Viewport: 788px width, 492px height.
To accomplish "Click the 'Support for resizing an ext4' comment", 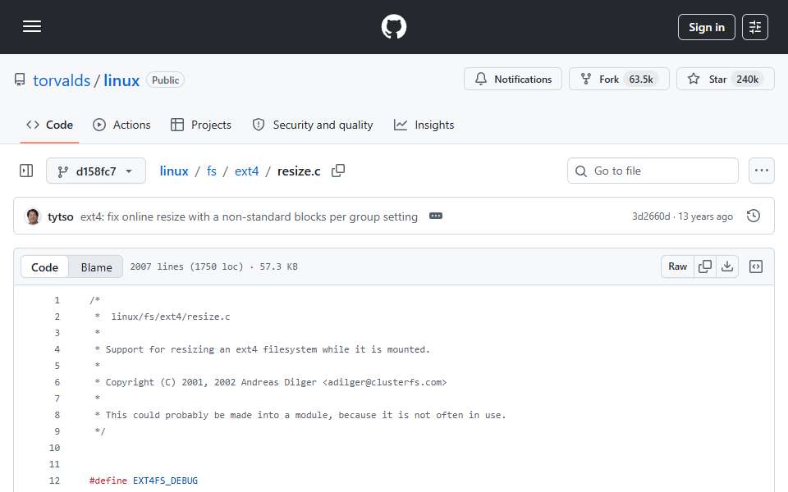I will tap(262, 349).
